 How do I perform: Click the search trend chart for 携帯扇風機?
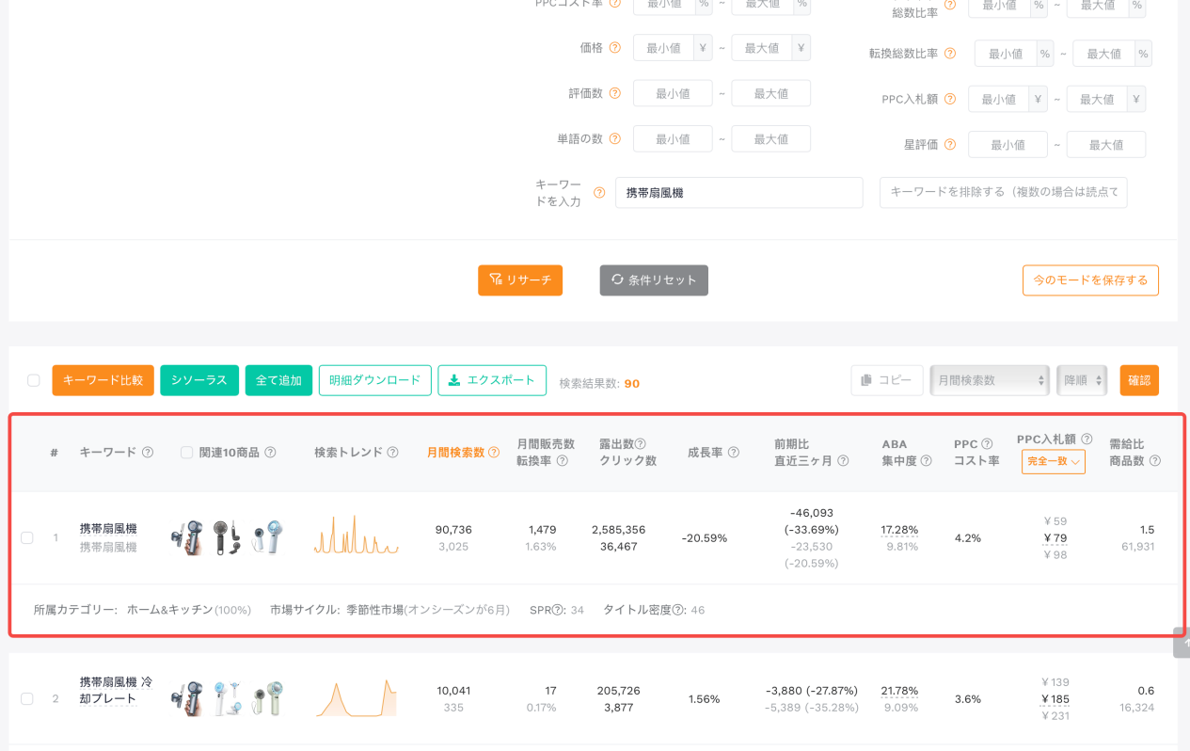(x=357, y=535)
